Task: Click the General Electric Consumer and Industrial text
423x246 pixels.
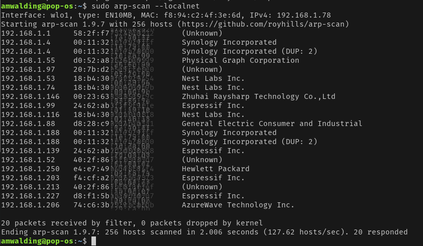Action: [x=271, y=124]
